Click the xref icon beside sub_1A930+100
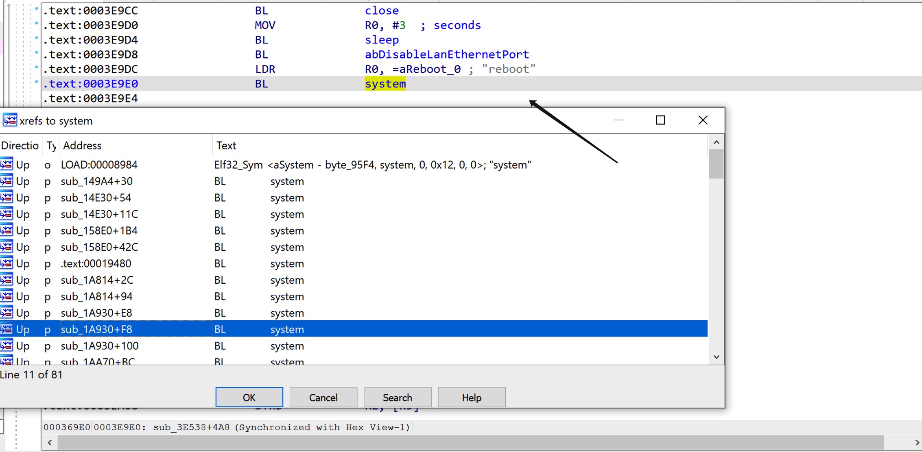922x452 pixels. coord(7,346)
